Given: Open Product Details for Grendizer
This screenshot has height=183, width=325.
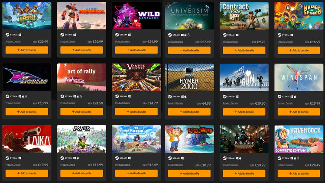Looking at the screenshot, I should [x=68, y=42].
